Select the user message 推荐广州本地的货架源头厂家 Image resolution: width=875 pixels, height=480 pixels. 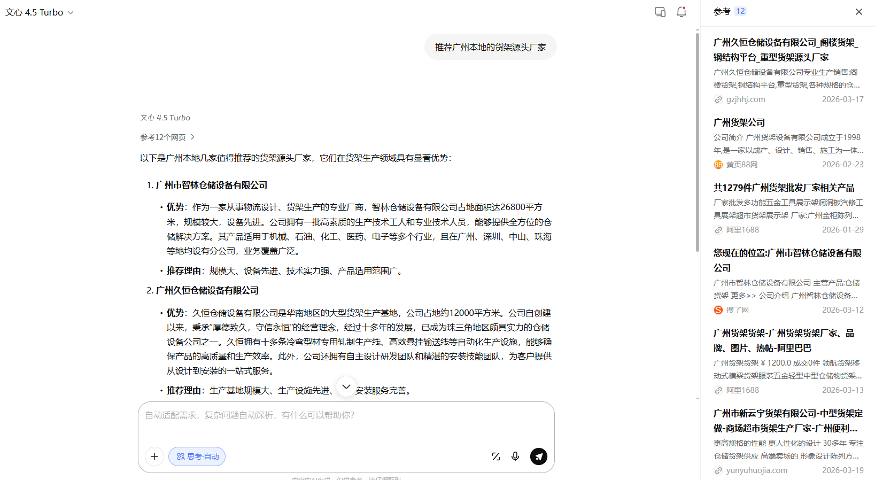pyautogui.click(x=491, y=47)
